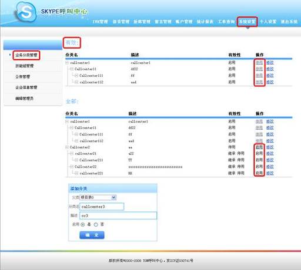This screenshot has width=301, height=270.
Task: Click 启用 for the callcenter21 row
Action: pyautogui.click(x=259, y=153)
